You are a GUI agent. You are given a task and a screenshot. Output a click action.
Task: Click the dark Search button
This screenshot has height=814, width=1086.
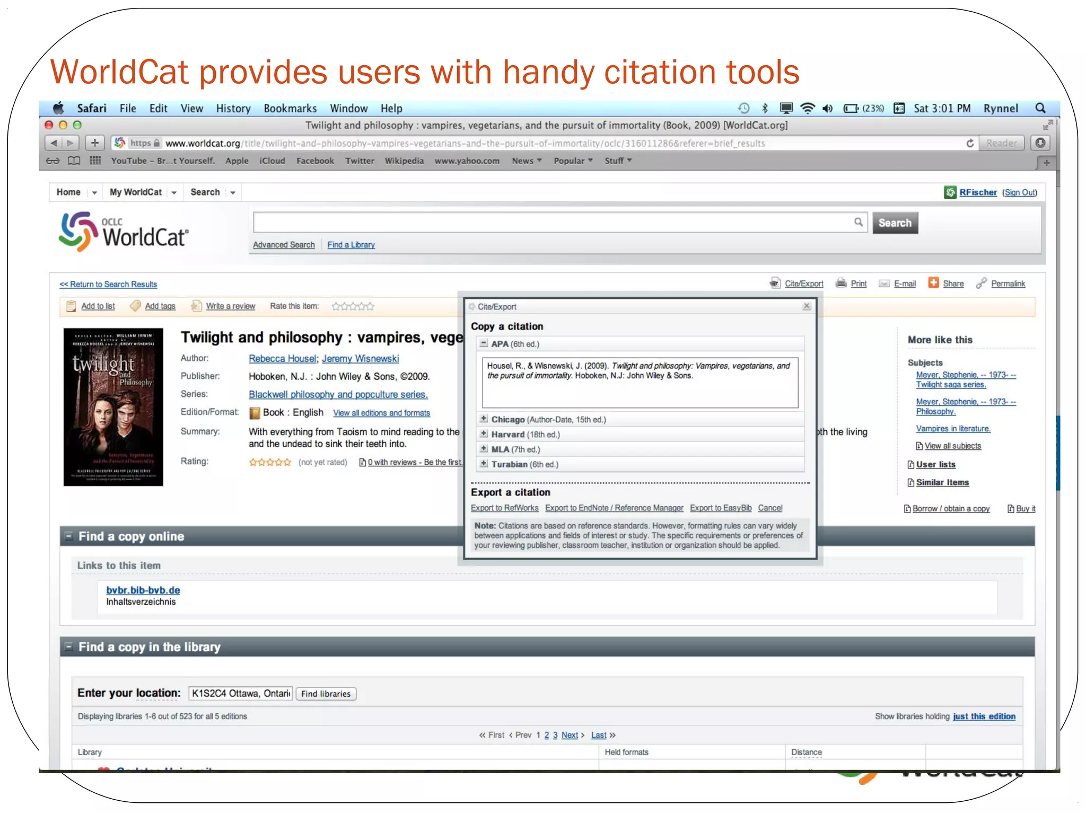pos(895,223)
